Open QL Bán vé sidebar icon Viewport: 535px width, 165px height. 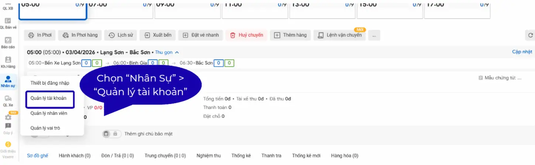(x=8, y=21)
